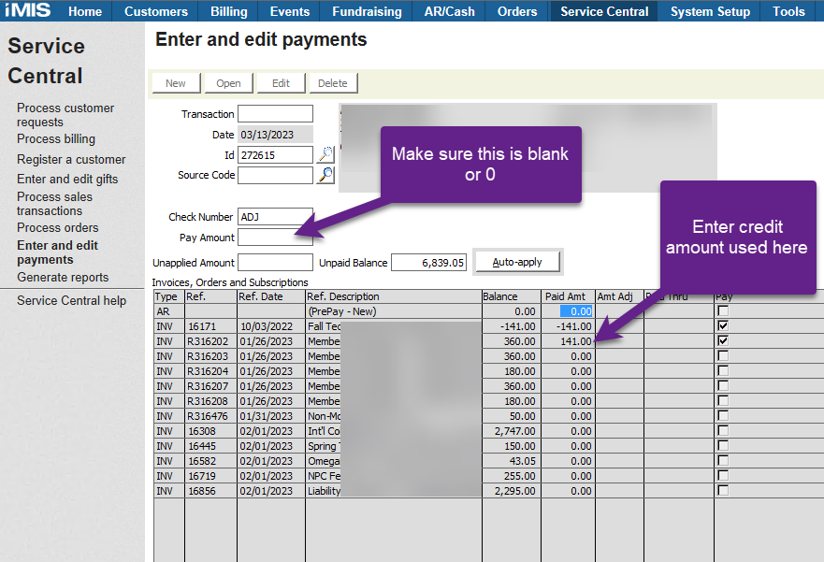Viewport: 824px width, 562px height.
Task: Uncheck the Pay checkbox for invoice R316202
Action: [x=722, y=341]
